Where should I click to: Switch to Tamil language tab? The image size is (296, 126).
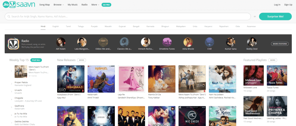tap(68, 26)
